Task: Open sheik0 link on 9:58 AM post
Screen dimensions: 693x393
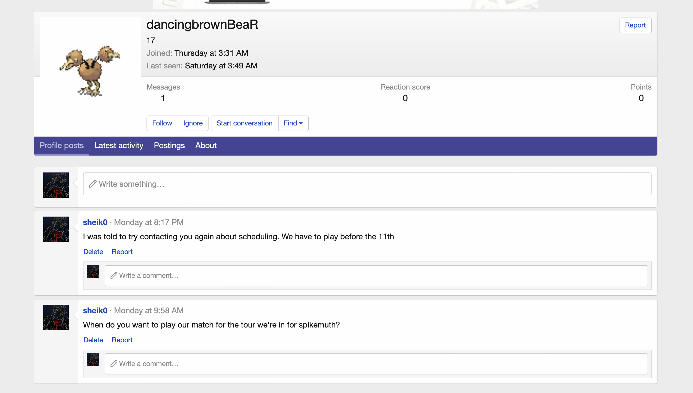Action: 95,310
